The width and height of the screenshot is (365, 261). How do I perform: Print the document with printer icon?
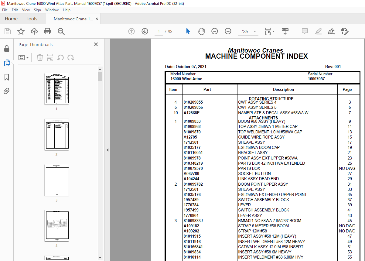47,31
